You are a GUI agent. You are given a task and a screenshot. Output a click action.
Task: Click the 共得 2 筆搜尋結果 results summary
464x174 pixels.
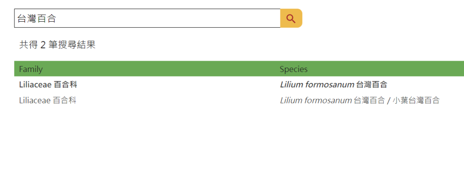coord(58,45)
